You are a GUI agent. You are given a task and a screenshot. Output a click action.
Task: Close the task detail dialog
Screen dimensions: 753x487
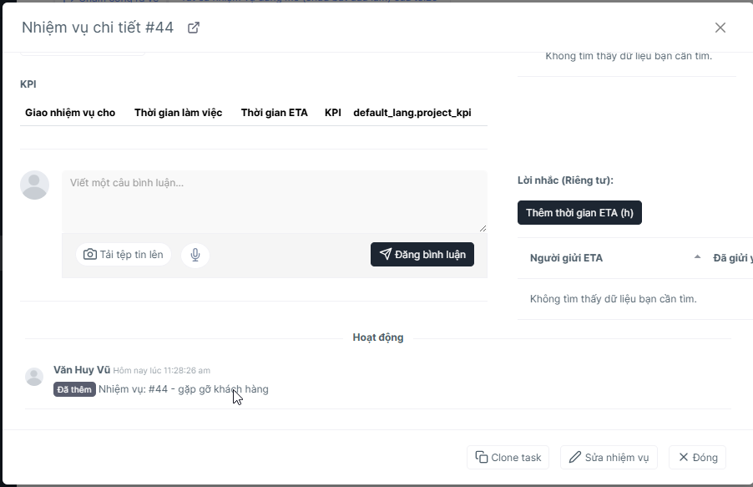tap(720, 28)
